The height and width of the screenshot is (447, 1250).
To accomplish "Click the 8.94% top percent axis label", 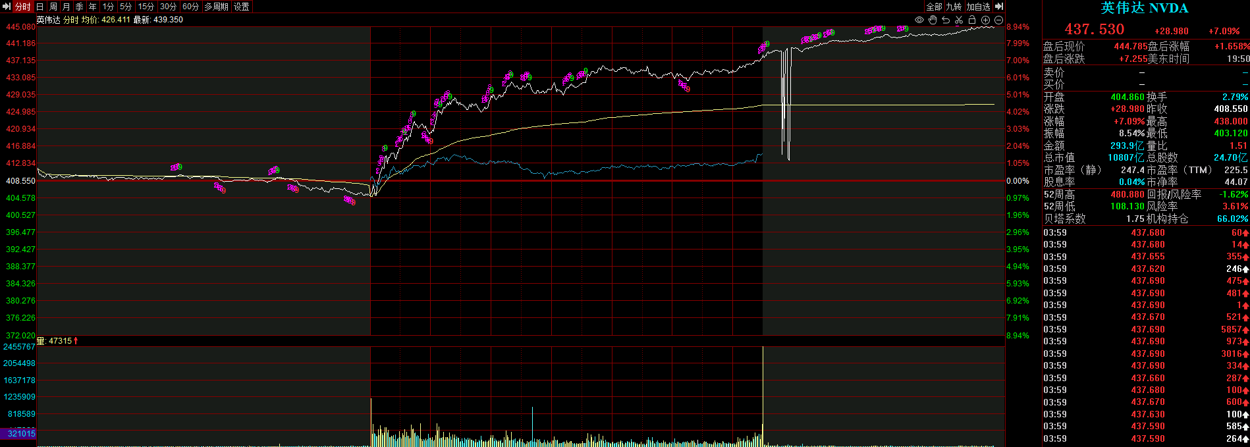I will [1018, 27].
